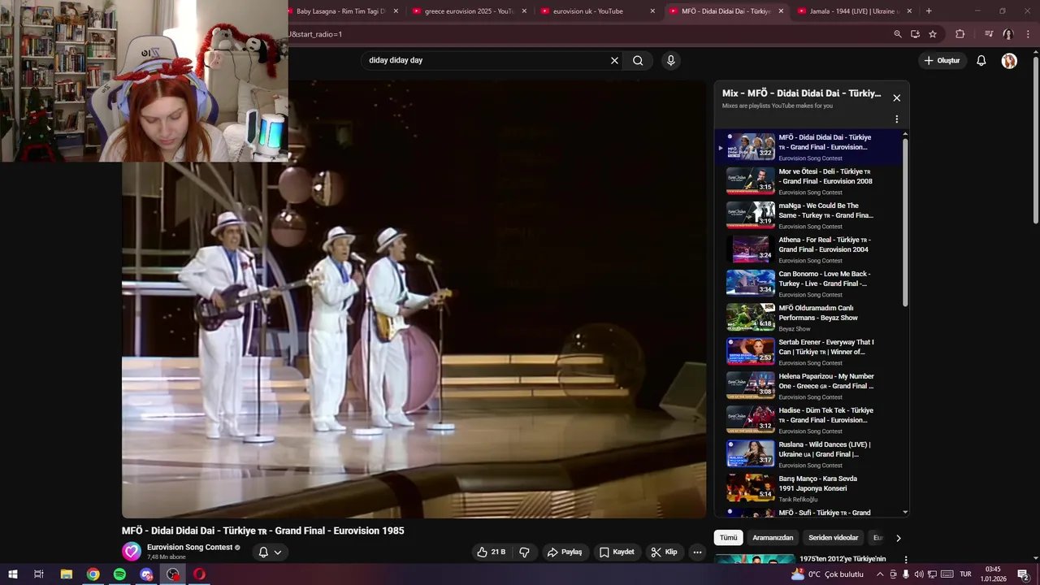Click the install app icon in address bar

915,34
